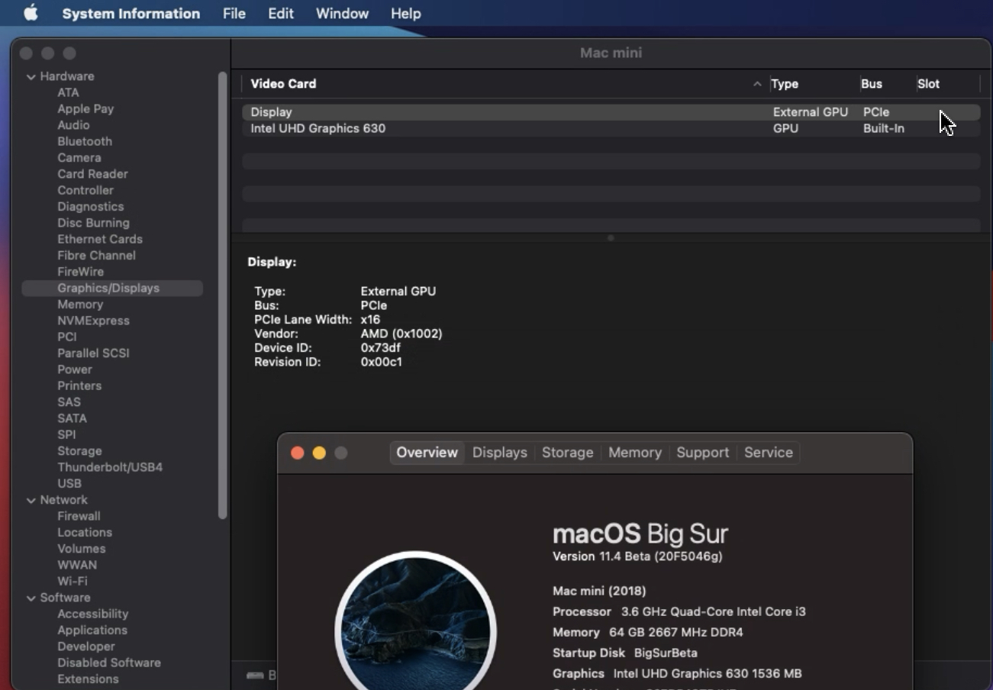Select Disc Burning in the sidebar
This screenshot has width=993, height=690.
coord(93,223)
